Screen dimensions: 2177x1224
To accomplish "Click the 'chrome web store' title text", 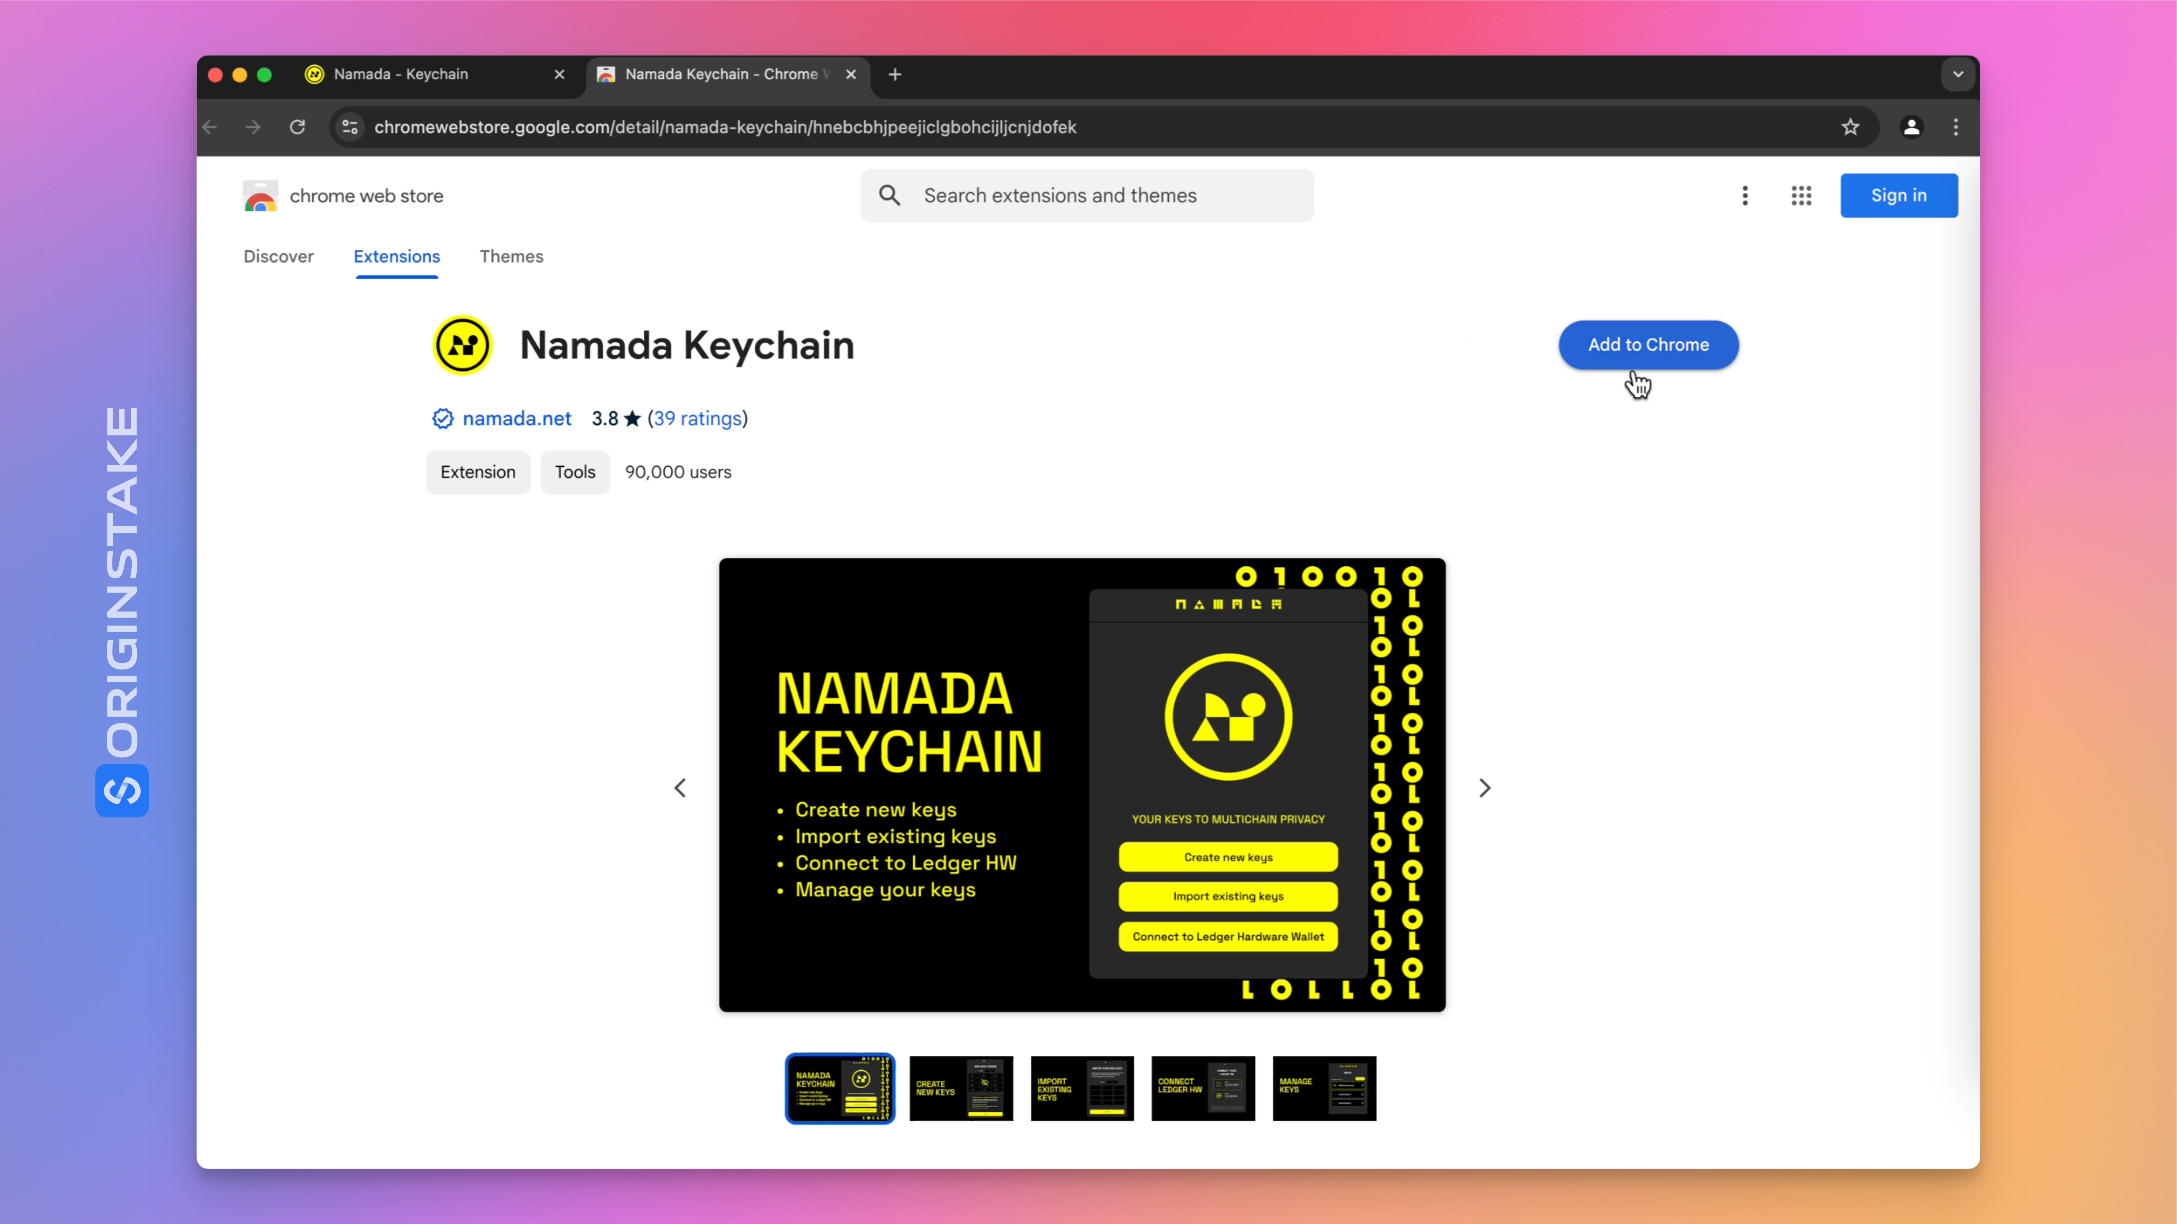I will tap(366, 196).
